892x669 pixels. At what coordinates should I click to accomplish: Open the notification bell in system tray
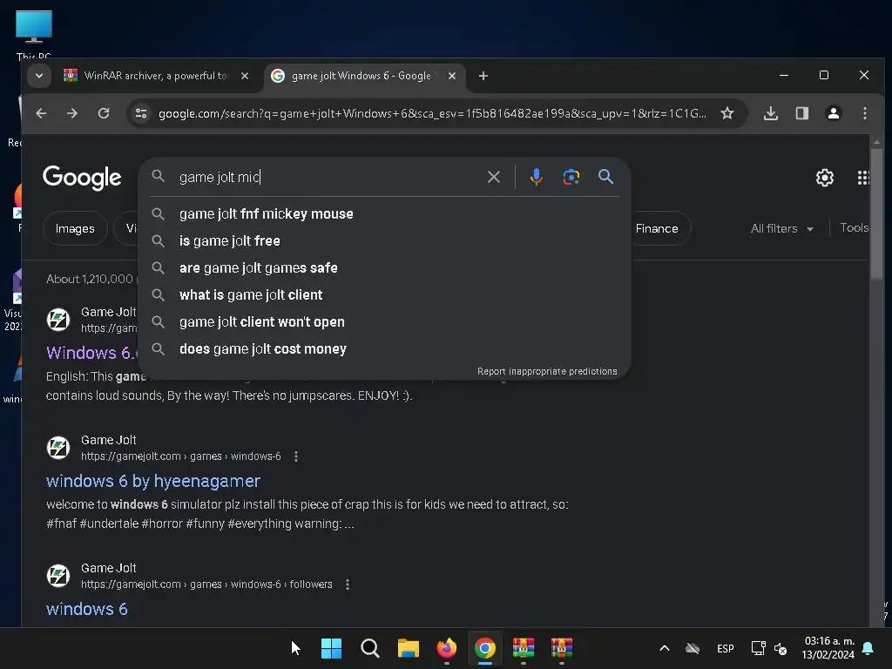pyautogui.click(x=868, y=648)
